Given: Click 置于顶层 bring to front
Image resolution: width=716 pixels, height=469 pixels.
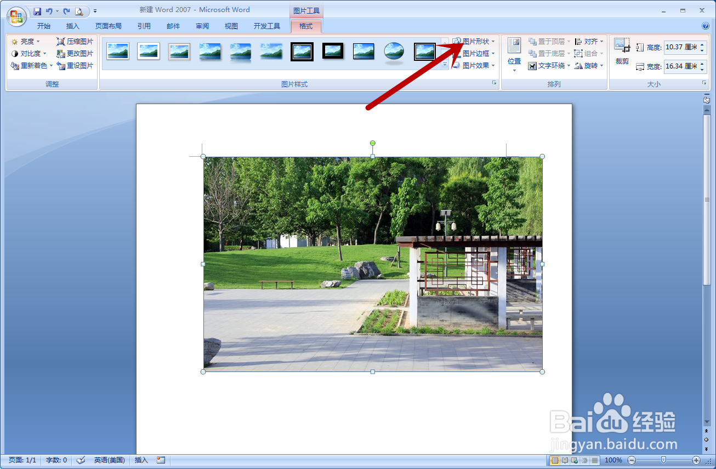Looking at the screenshot, I should click(x=549, y=42).
